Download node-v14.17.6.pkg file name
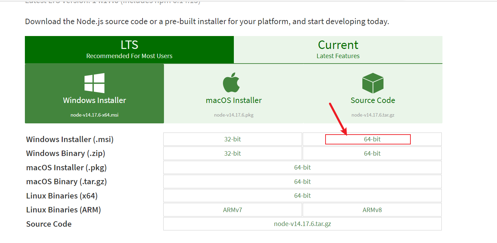497x243 pixels. (234, 115)
